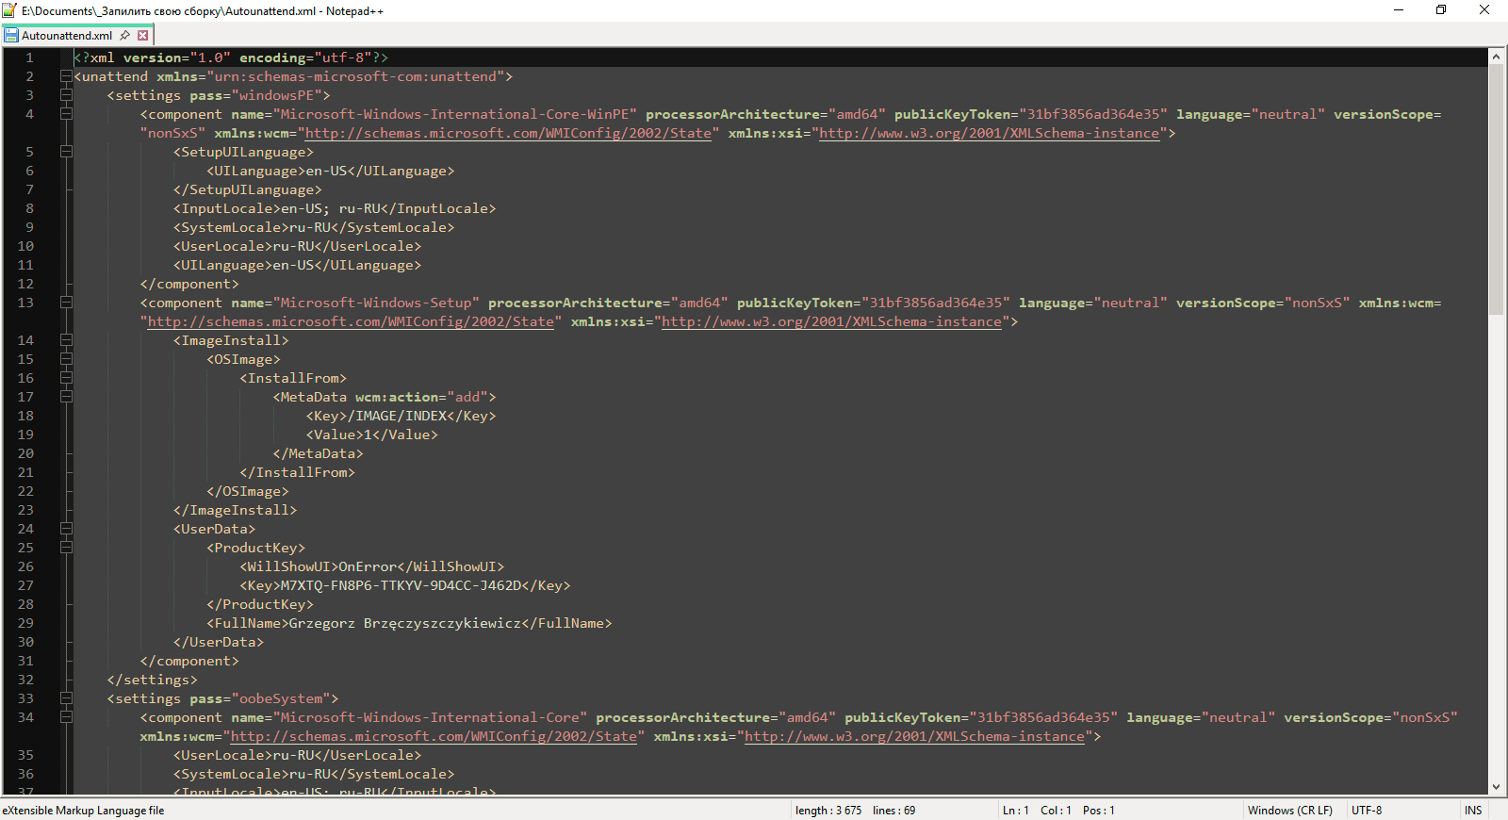Click the vertical scrollbar thumb
The height and width of the screenshot is (820, 1508).
click(x=1496, y=189)
